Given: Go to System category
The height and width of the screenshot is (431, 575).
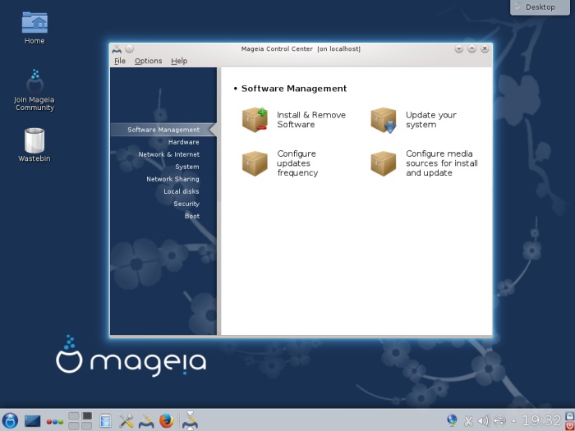Looking at the screenshot, I should [187, 167].
